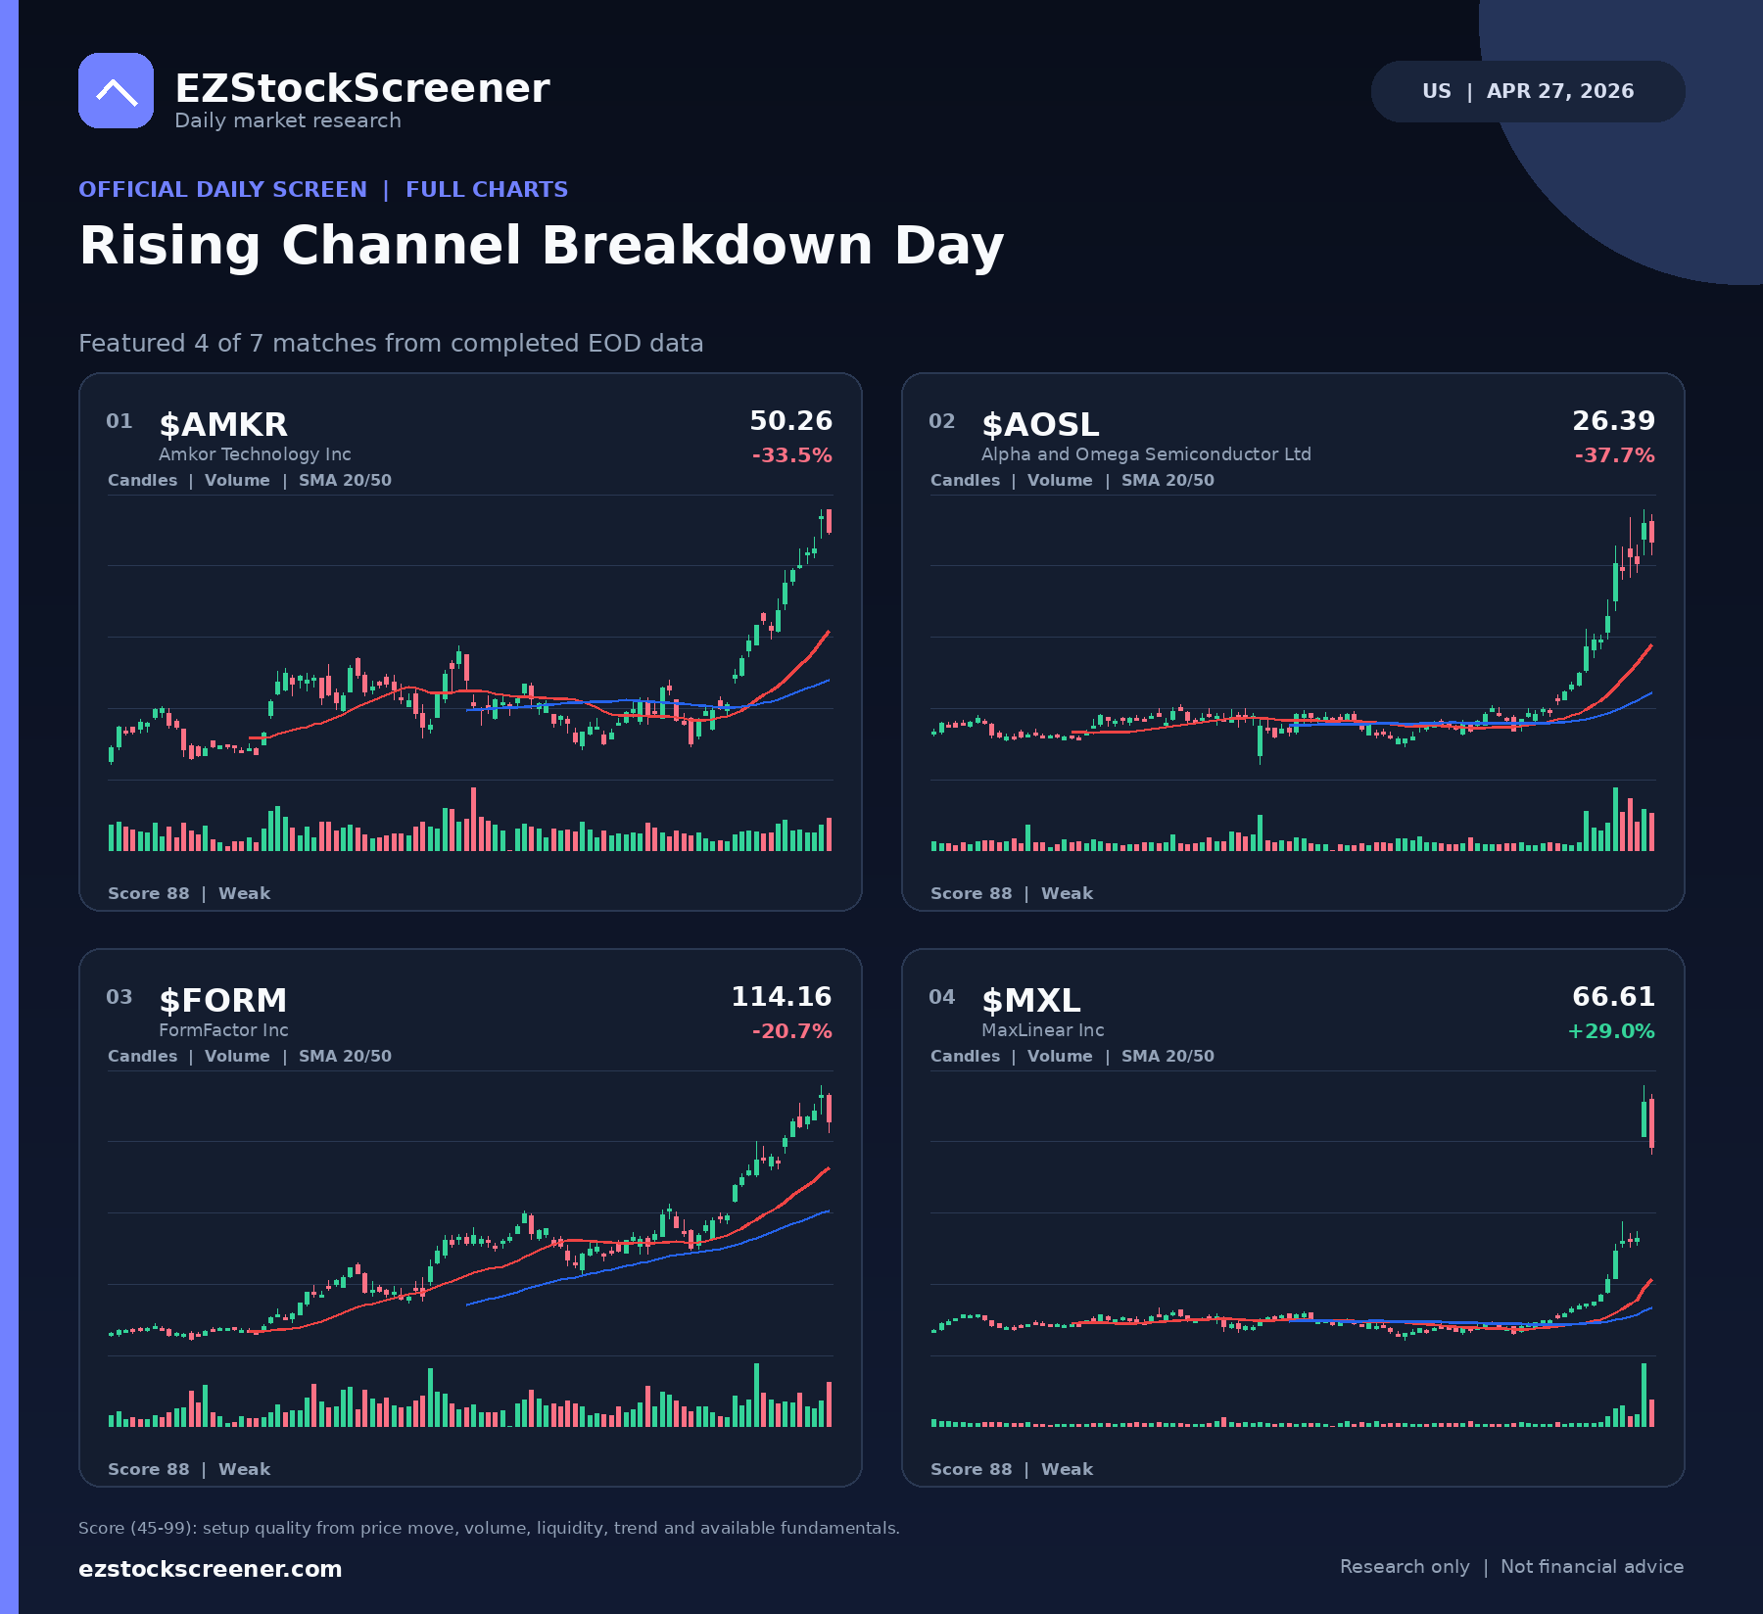Click the 'FormFactor Inc' company name
The image size is (1763, 1614).
coord(223,1030)
